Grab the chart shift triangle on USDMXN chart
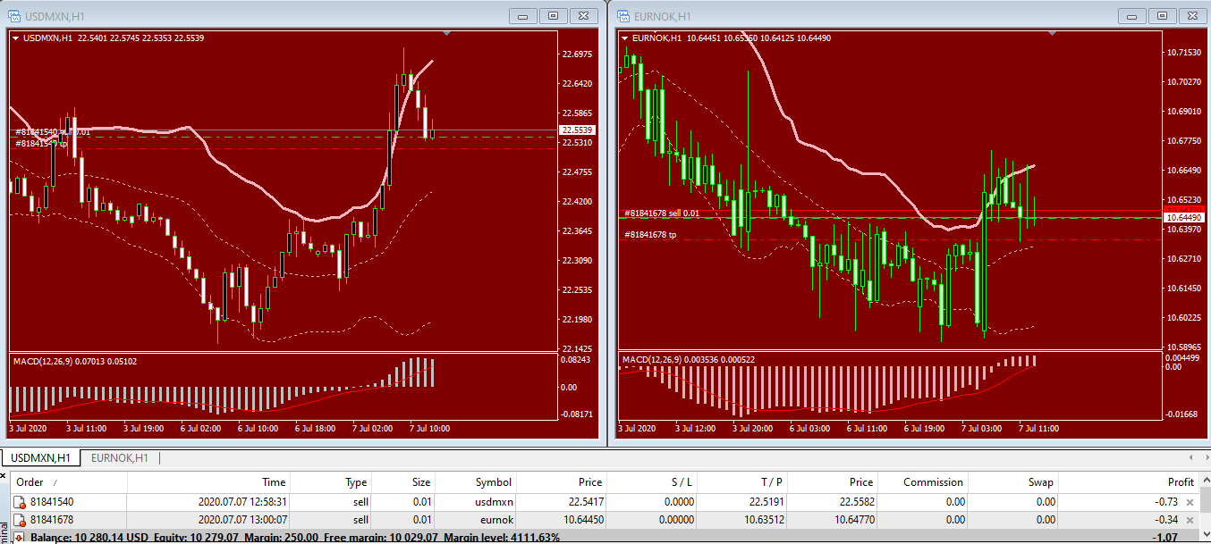 [x=447, y=33]
